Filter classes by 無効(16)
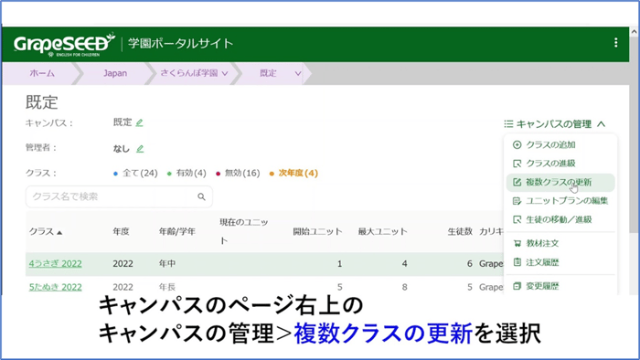This screenshot has height=360, width=640. coord(238,174)
